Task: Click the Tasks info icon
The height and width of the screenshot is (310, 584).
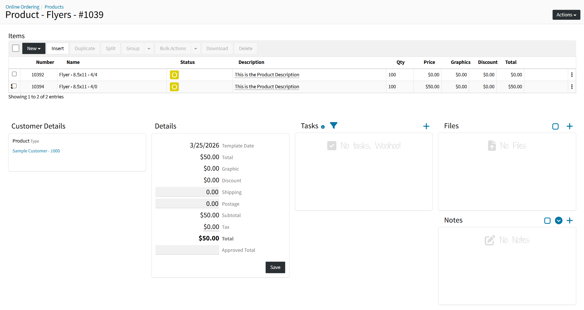Action: click(323, 127)
